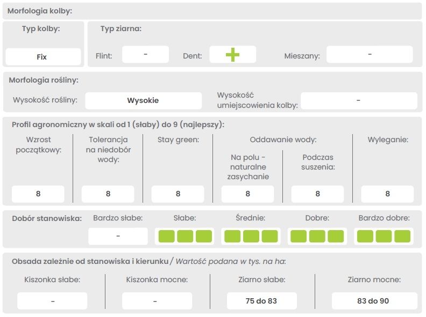Click the Tolerancja na niedobór wody rating
Image resolution: width=426 pixels, height=317 pixels.
[108, 194]
